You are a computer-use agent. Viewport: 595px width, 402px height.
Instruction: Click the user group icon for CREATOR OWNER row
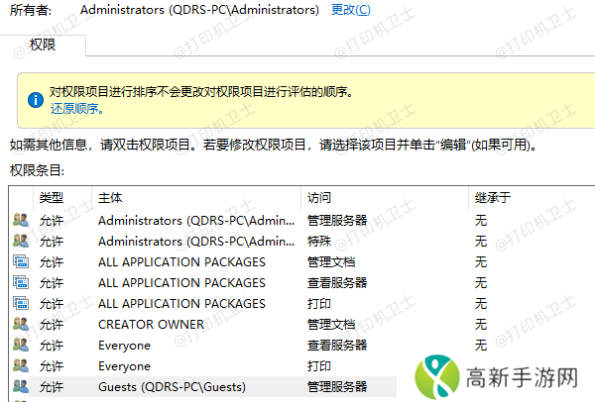[21, 324]
